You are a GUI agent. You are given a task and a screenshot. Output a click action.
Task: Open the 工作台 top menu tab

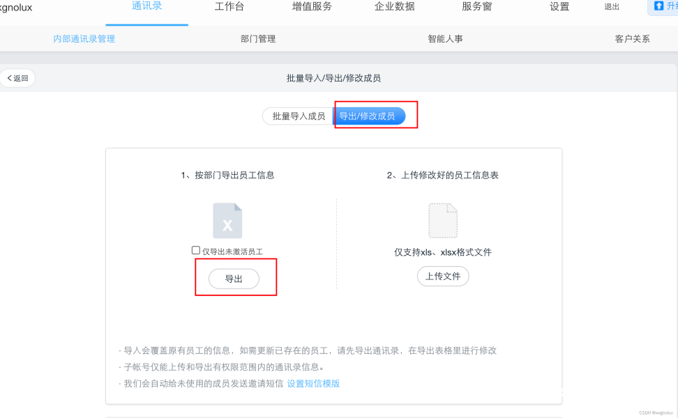pos(229,7)
